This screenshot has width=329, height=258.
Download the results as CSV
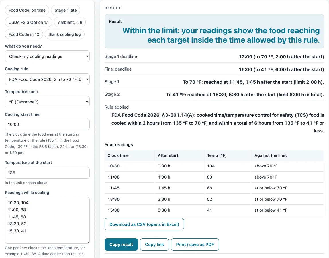point(144,224)
